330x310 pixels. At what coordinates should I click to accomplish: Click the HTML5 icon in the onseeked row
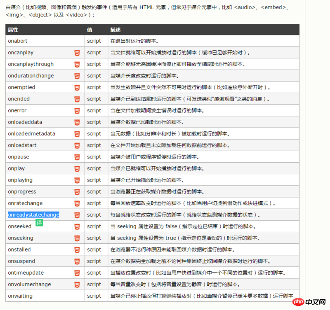[x=77, y=226]
